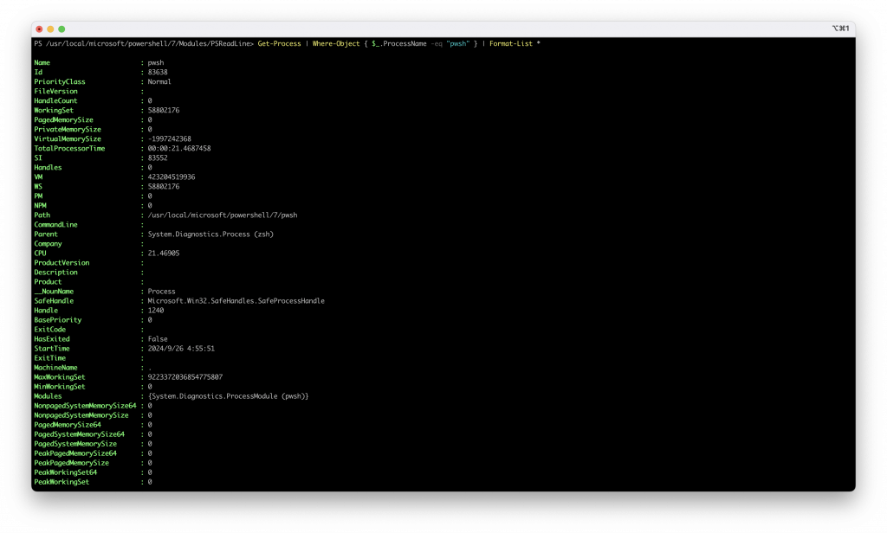Viewport: 887px width, 533px height.
Task: Minimize the terminal with yellow button
Action: [x=50, y=29]
